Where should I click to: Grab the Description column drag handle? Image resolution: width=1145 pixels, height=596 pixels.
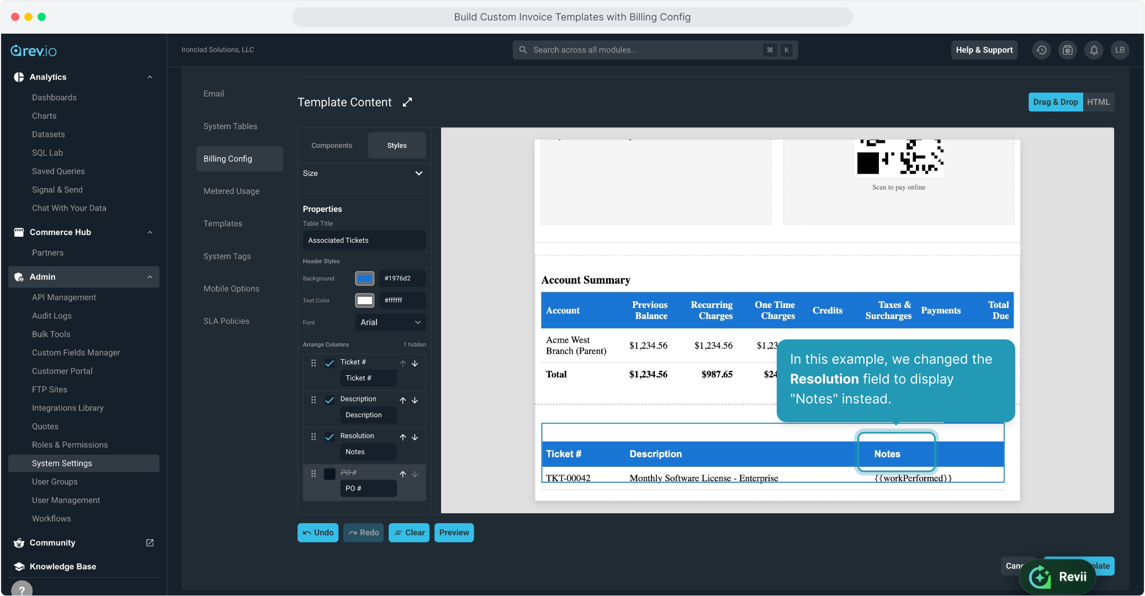click(314, 400)
